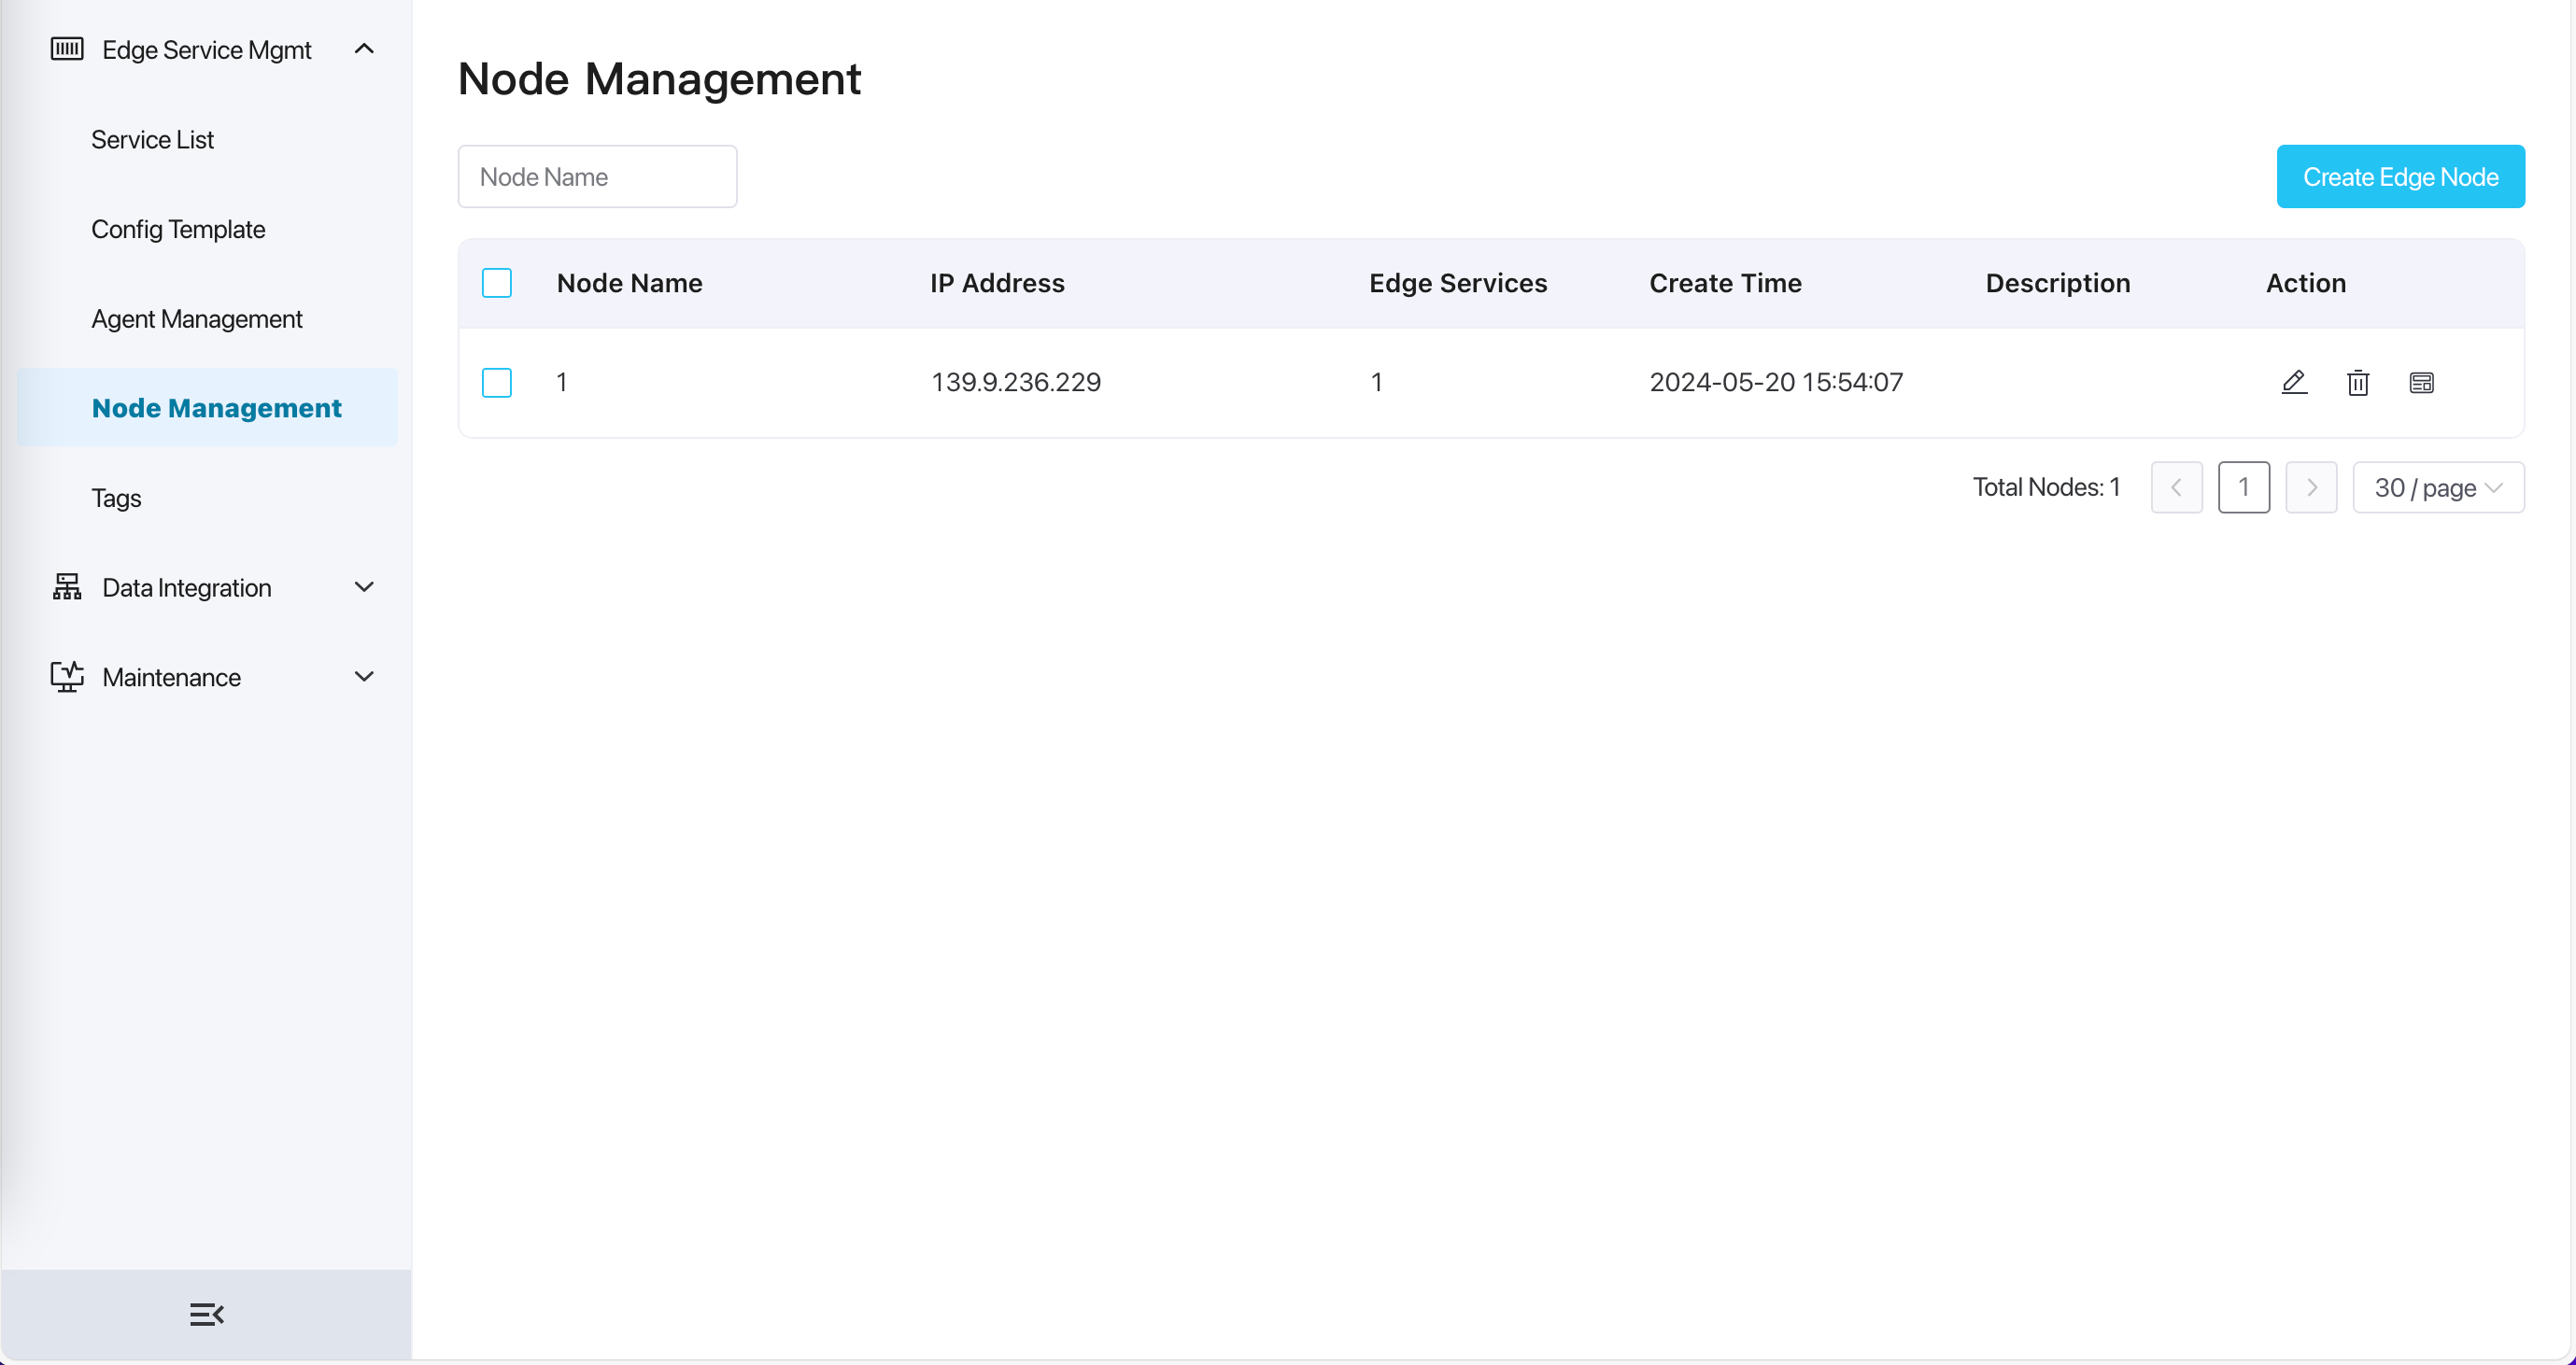Expand the Data Integration menu
Viewport: 2576px width, 1365px height.
(364, 586)
